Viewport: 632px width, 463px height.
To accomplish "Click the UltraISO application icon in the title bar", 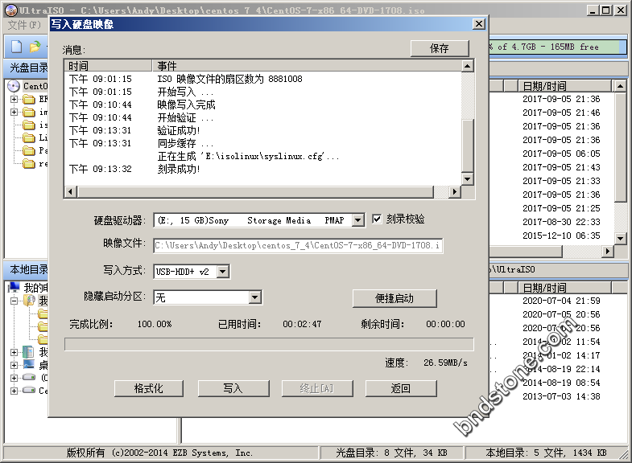I will pos(11,10).
